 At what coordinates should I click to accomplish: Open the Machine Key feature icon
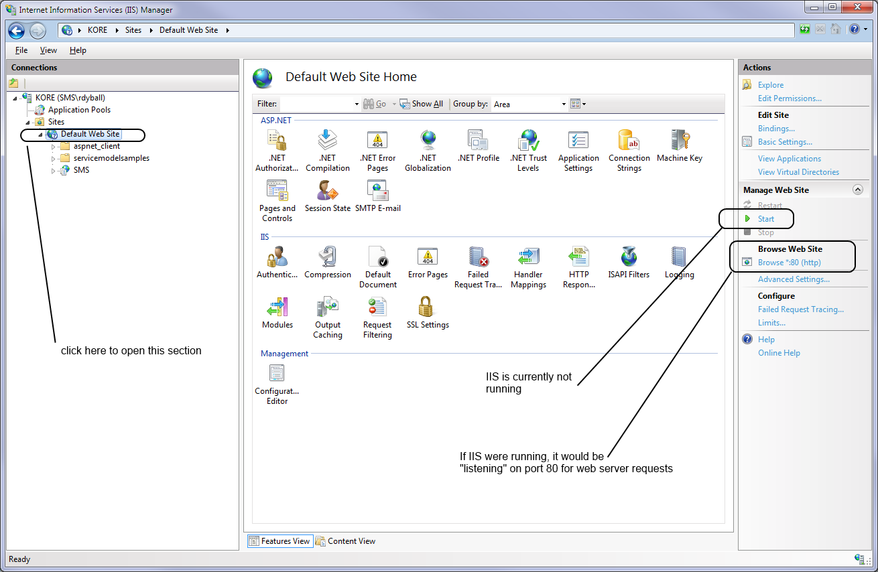(x=679, y=141)
